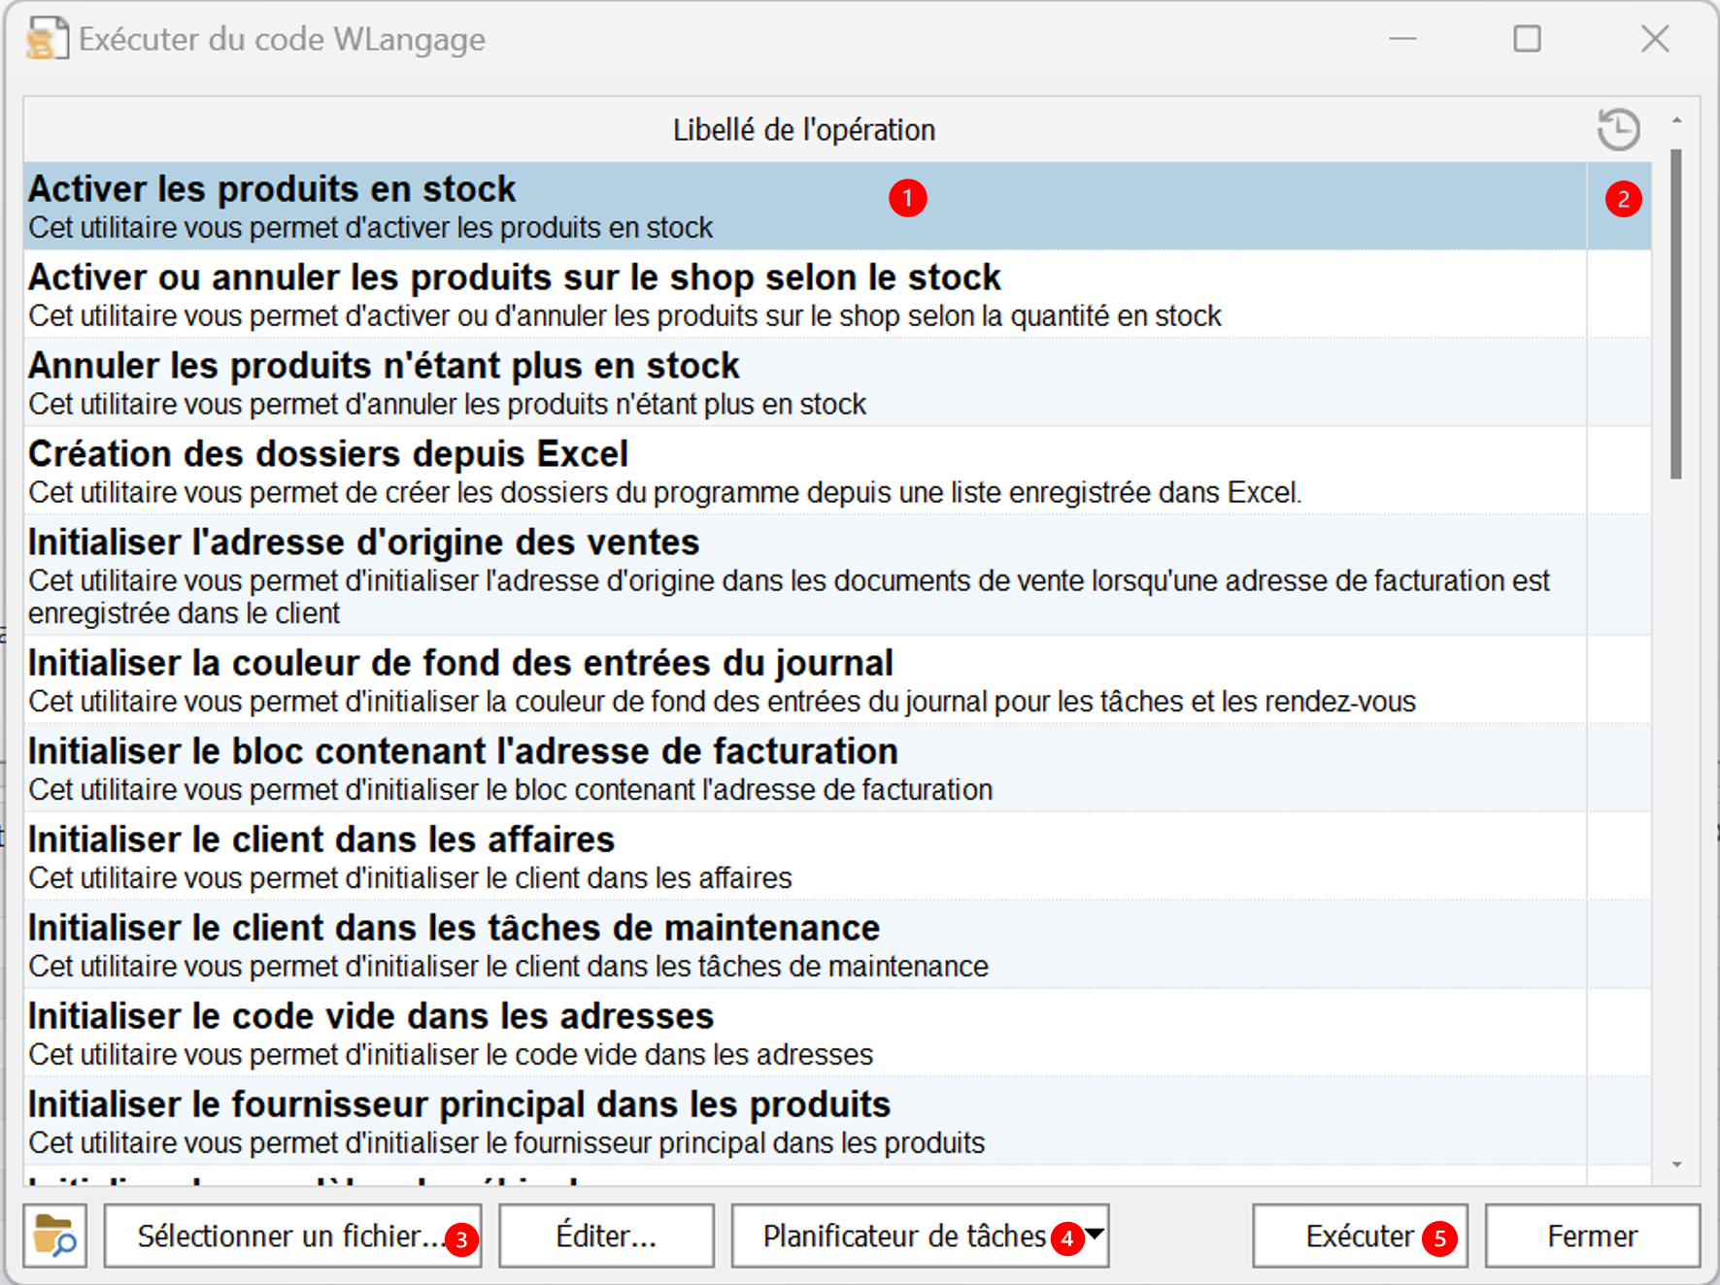Open Sélectionner un fichier dialog
The height and width of the screenshot is (1285, 1720).
click(x=291, y=1236)
